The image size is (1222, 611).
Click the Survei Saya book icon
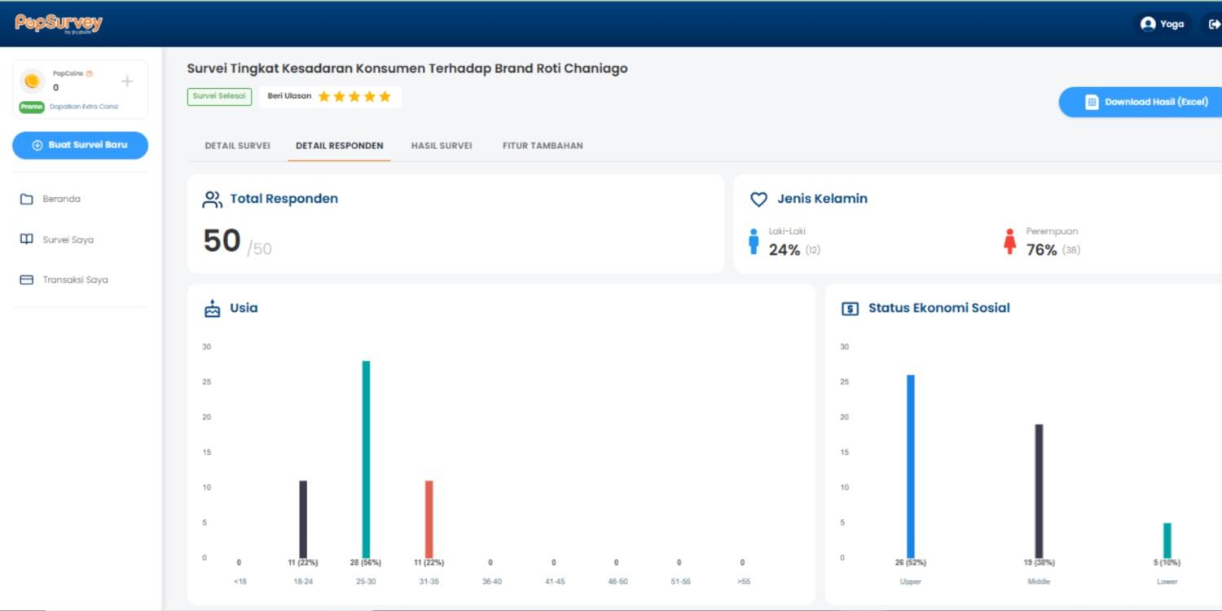[27, 240]
